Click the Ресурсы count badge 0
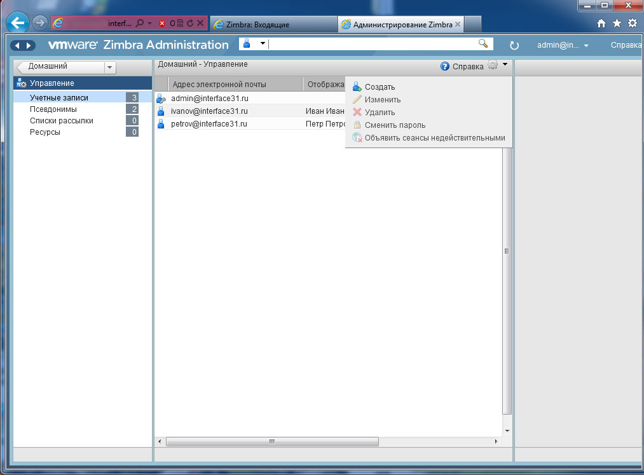This screenshot has width=644, height=475. 132,132
